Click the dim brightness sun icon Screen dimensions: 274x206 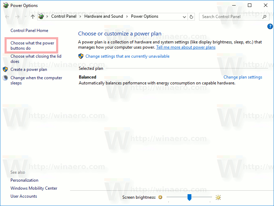tap(160, 197)
